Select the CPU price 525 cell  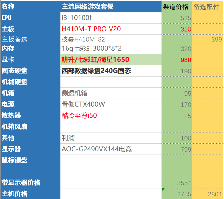(x=177, y=18)
